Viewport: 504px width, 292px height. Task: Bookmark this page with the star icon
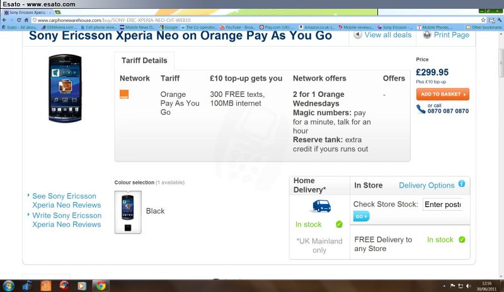[483, 20]
